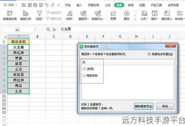The width and height of the screenshot is (185, 126).
Task: Undo the last action
Action: (x=47, y=5)
